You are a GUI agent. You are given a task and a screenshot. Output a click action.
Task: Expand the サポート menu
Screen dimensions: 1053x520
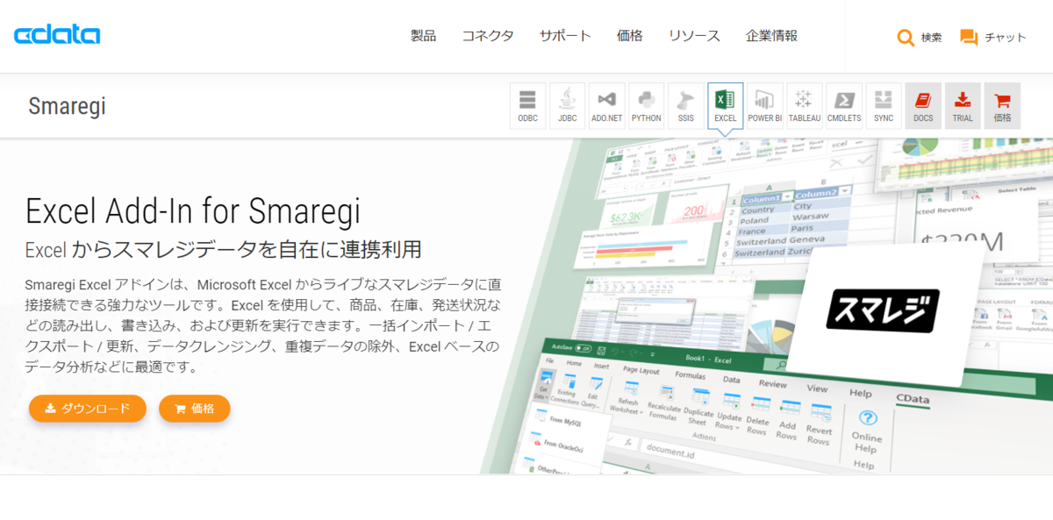(565, 36)
